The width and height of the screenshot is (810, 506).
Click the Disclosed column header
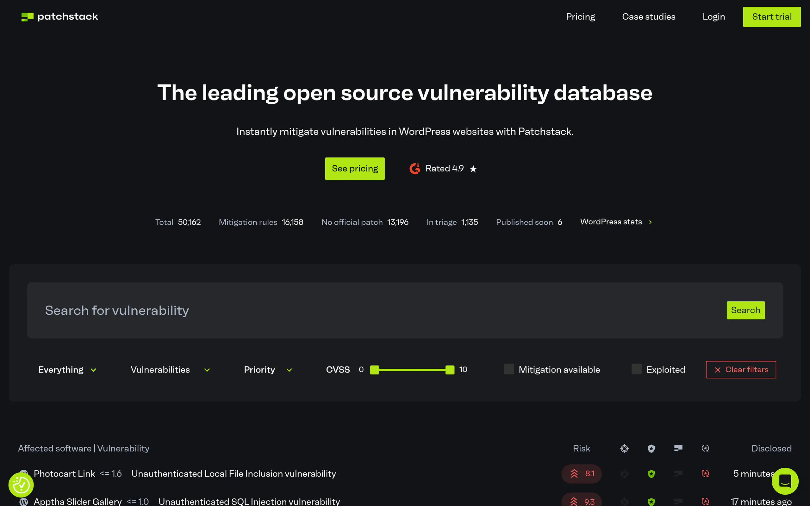click(771, 448)
